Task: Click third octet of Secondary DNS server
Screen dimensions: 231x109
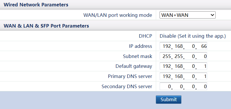Action: 190,86
